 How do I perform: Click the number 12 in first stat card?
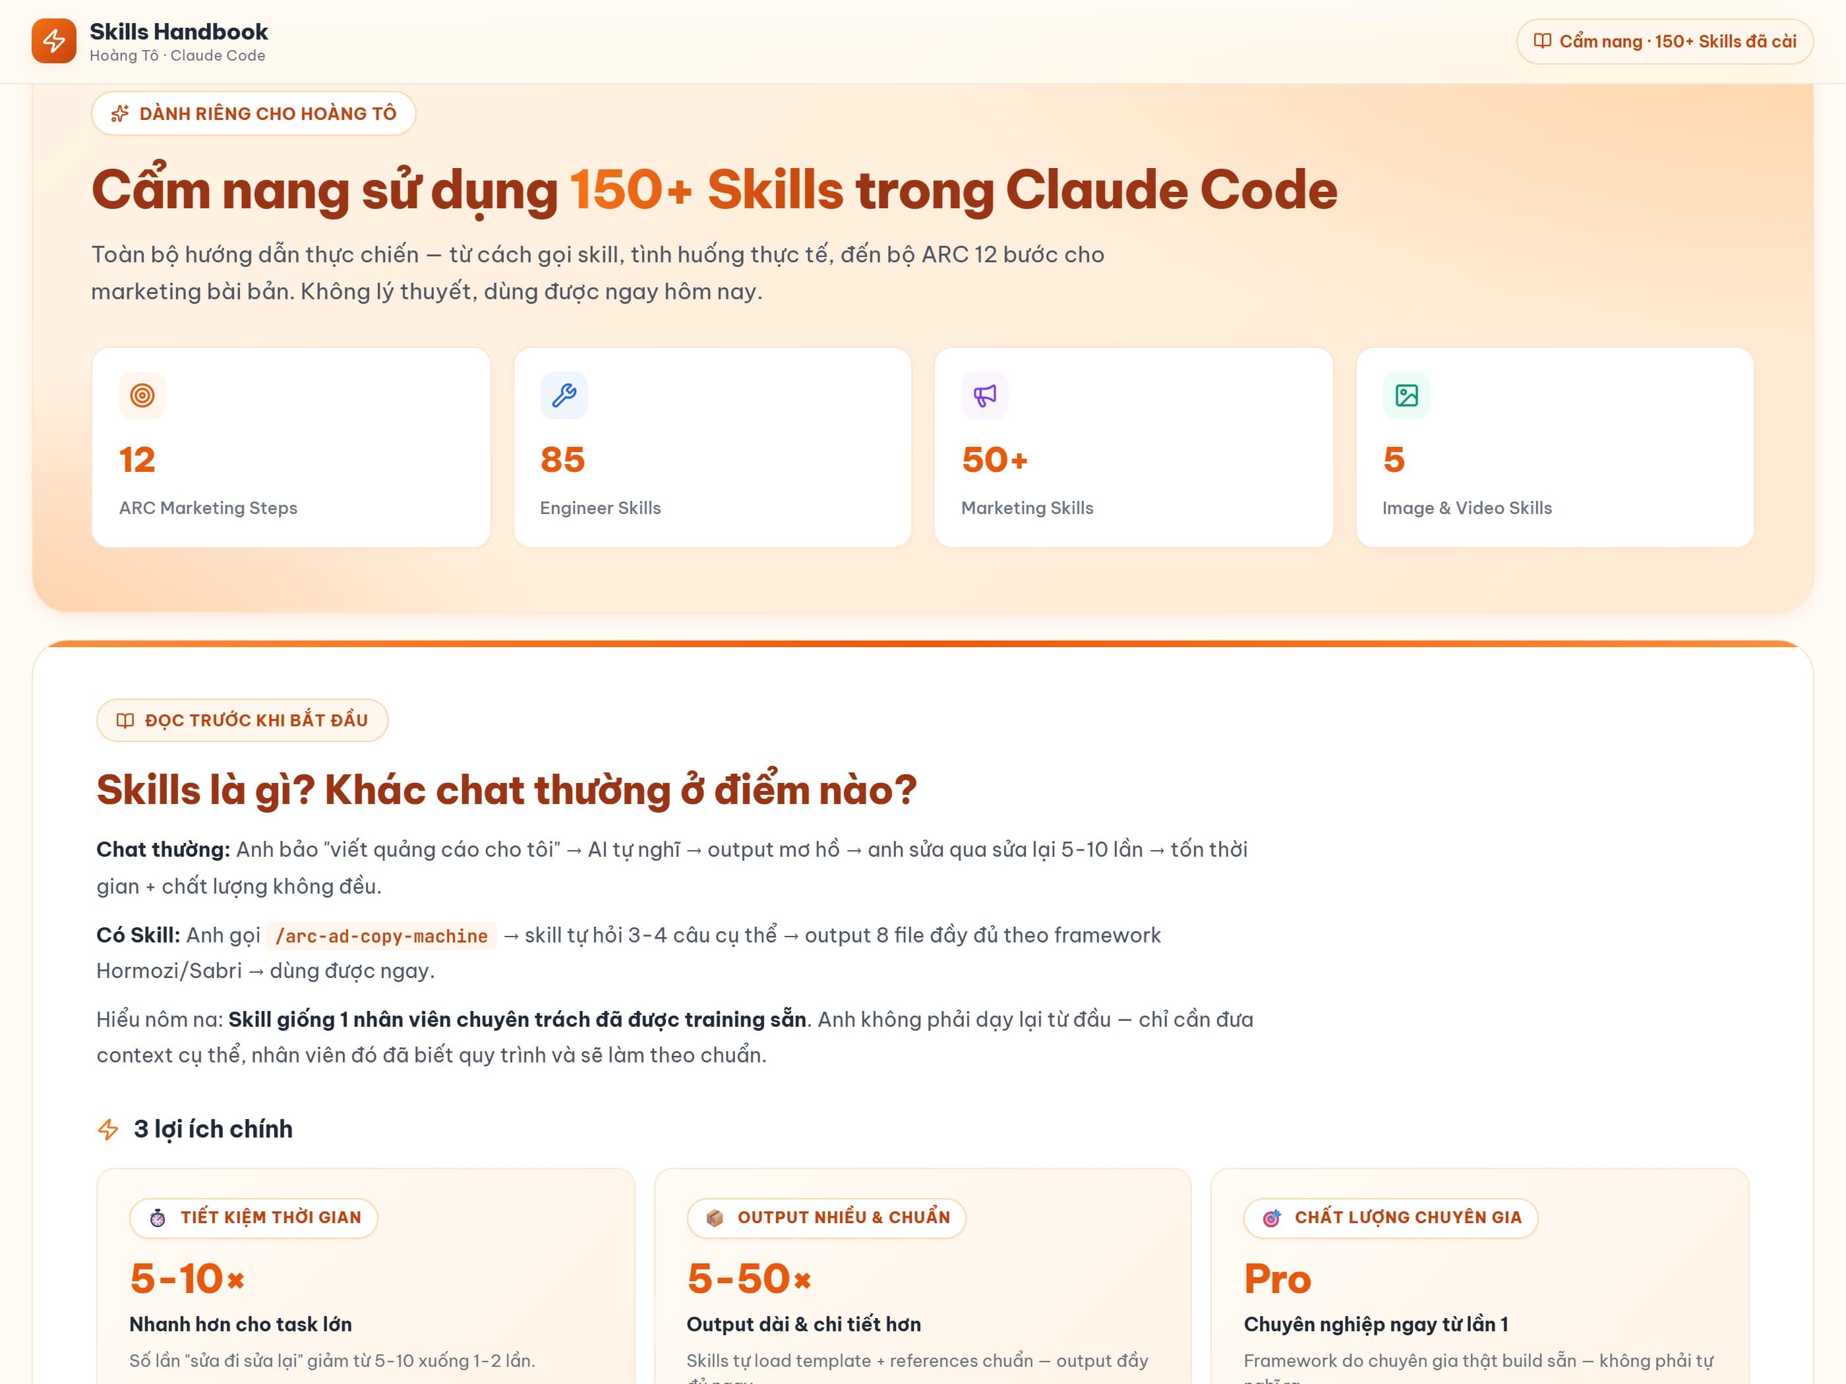[x=137, y=459]
